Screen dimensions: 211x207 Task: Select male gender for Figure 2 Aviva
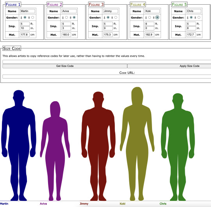click(66, 18)
